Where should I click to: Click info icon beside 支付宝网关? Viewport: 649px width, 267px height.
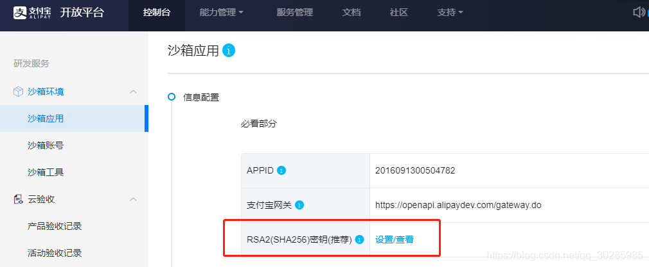(x=299, y=205)
